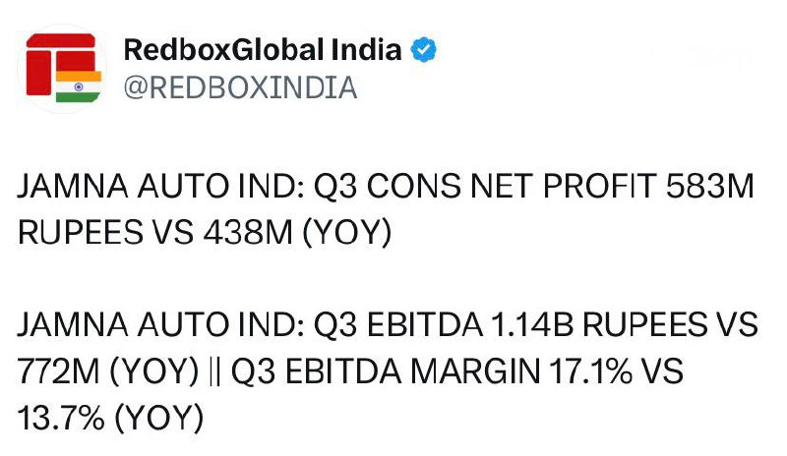787x456 pixels.
Task: Click the final "(YOY)" on the last line
Action: point(158,419)
